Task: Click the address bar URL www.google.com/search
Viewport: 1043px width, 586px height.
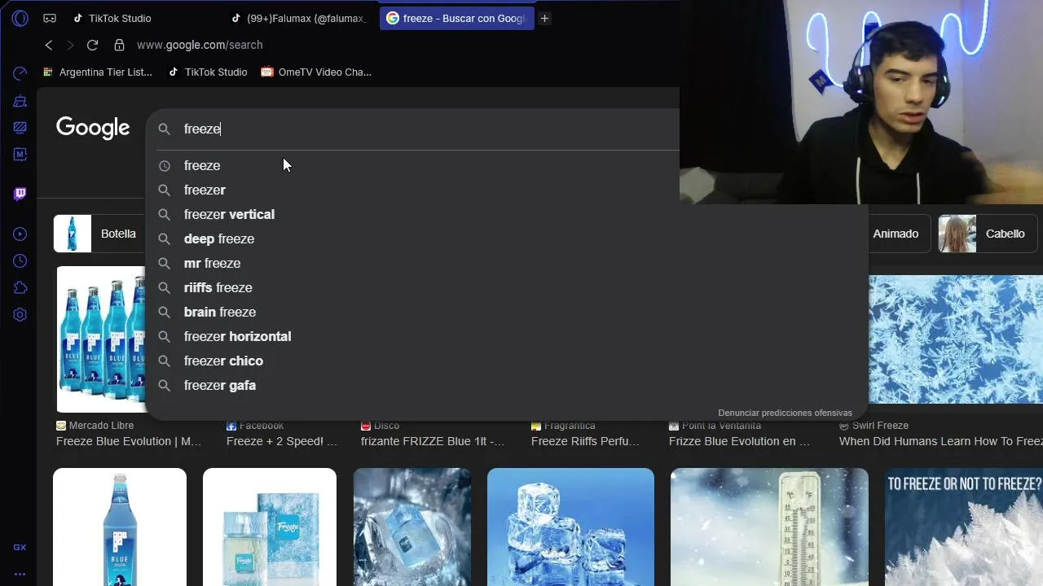Action: pyautogui.click(x=200, y=45)
